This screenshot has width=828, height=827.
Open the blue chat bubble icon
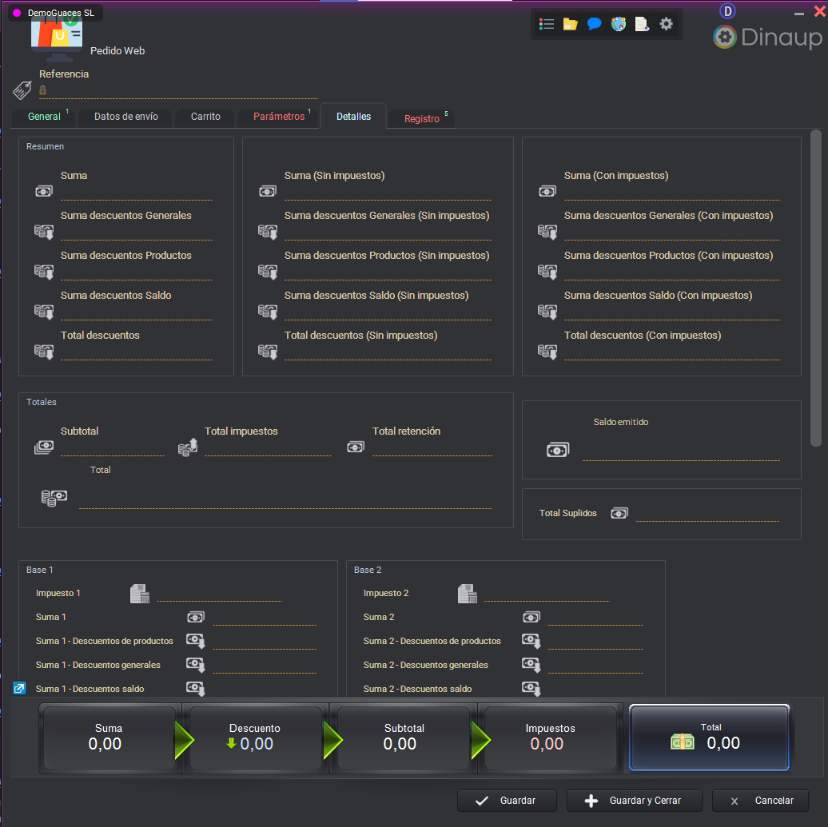(594, 24)
